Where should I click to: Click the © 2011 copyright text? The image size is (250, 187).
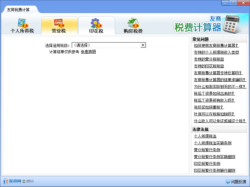(x=28, y=181)
